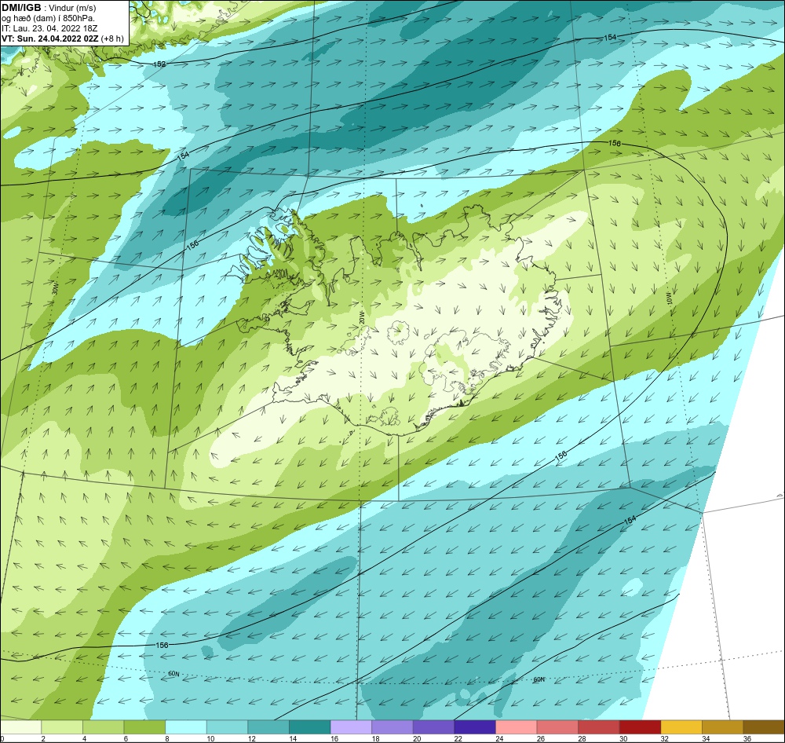The image size is (785, 743).
Task: Pick the 20–22 m/s violet legend swatch
Action: click(433, 727)
